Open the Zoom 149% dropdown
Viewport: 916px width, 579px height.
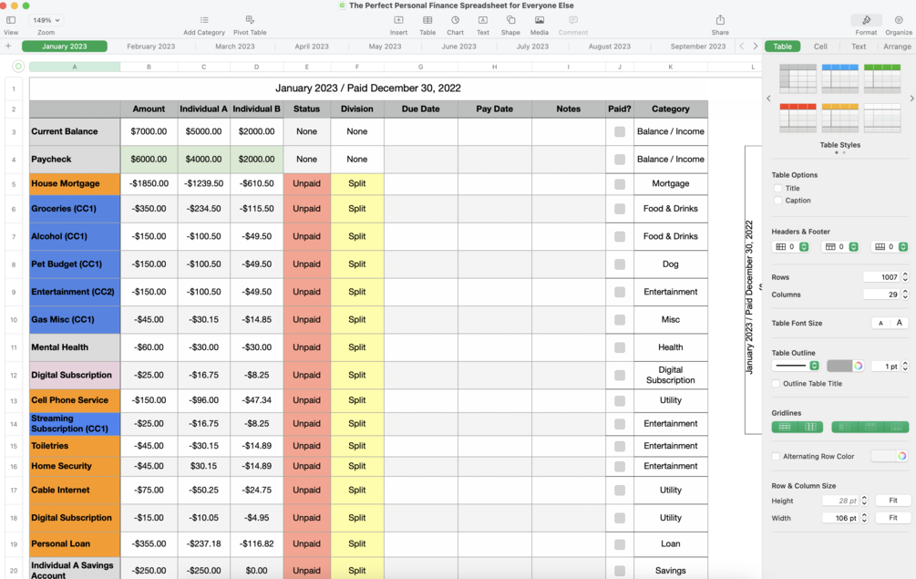coord(46,20)
